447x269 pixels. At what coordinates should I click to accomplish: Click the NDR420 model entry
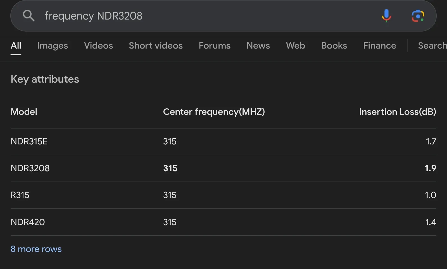click(28, 222)
